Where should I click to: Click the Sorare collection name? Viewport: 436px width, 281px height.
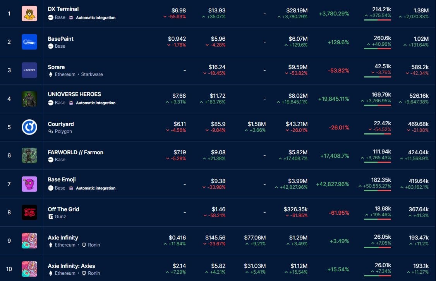56,67
